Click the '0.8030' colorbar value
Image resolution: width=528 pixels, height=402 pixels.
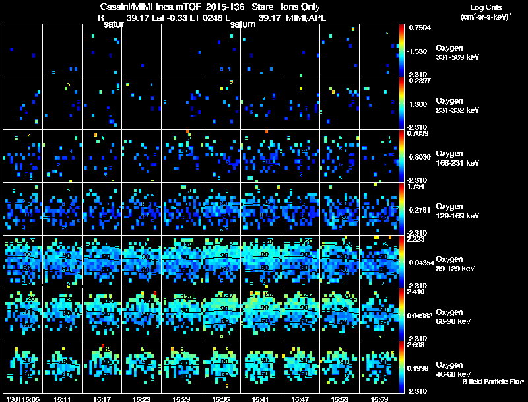pos(420,157)
